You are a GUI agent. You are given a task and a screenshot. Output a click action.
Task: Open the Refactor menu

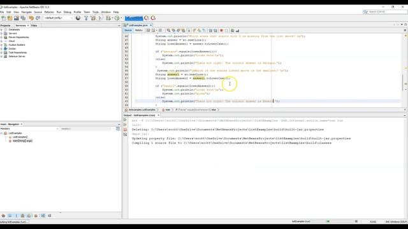pos(49,12)
